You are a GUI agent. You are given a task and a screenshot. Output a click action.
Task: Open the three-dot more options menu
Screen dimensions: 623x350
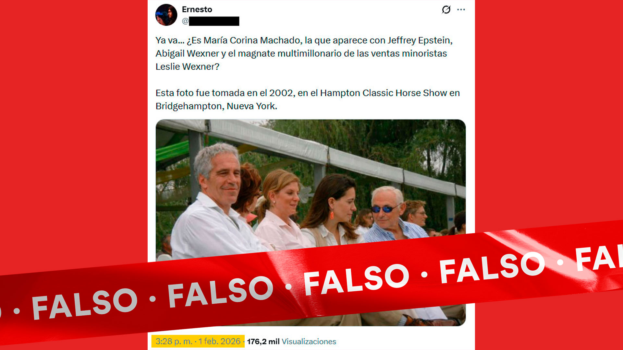point(461,10)
